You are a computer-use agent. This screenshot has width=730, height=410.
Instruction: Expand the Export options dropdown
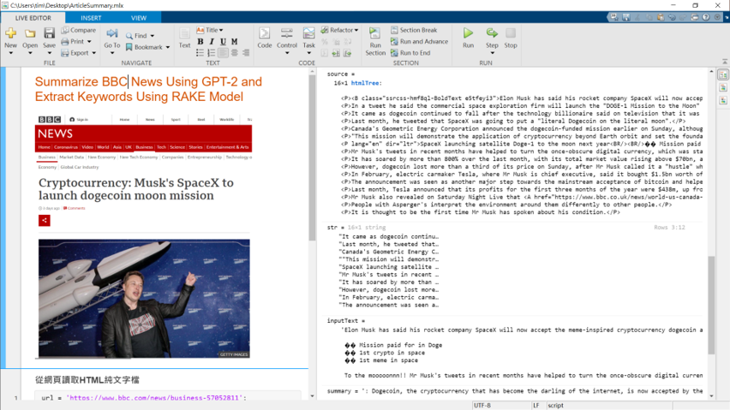(93, 53)
